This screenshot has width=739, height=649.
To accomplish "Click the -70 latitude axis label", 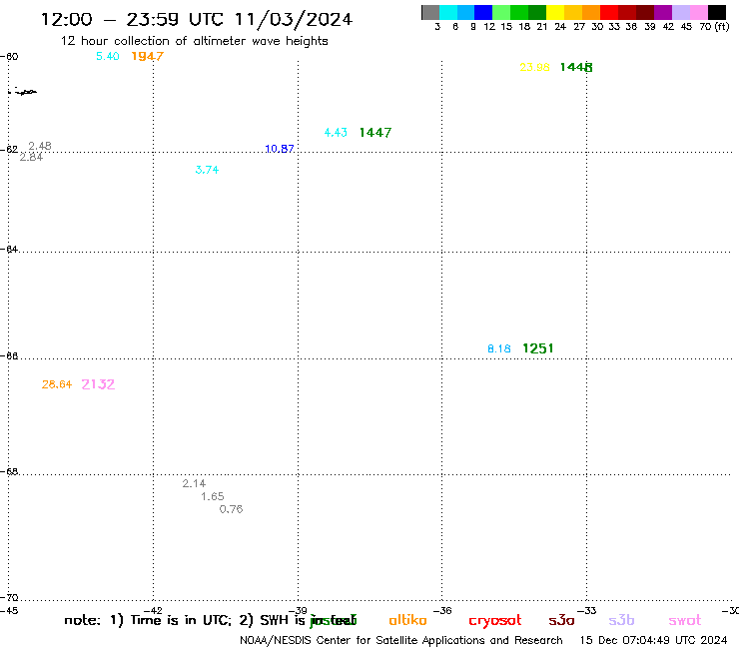I will tap(9, 598).
